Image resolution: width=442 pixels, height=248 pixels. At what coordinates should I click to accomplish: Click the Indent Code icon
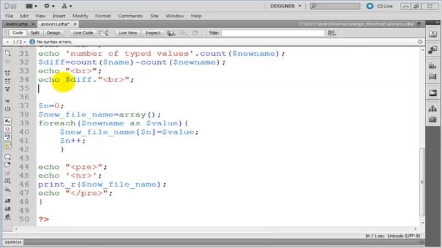click(8, 200)
